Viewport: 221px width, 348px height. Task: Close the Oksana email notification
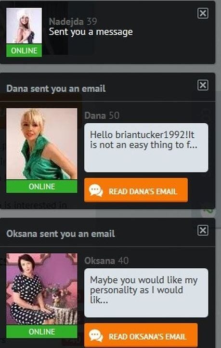[x=203, y=230]
